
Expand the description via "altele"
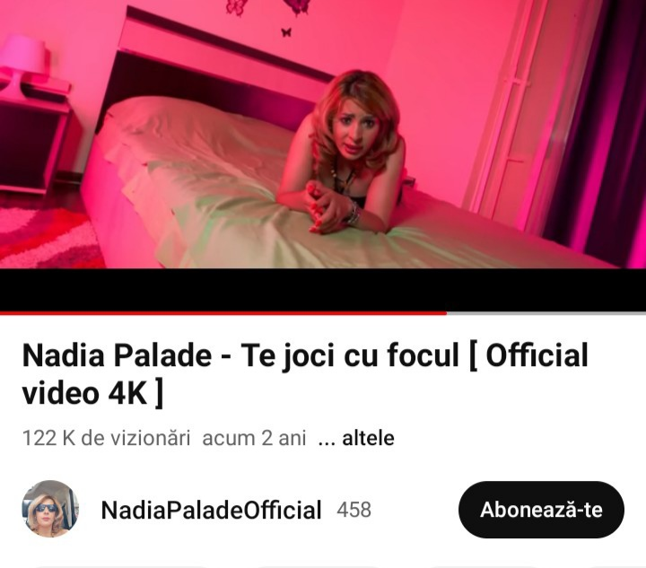(x=368, y=438)
